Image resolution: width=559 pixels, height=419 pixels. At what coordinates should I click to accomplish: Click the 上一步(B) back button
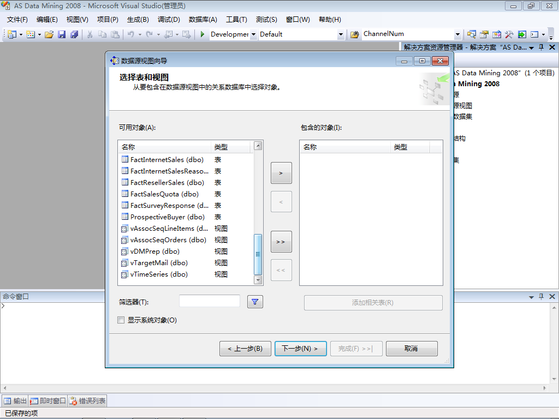click(245, 349)
